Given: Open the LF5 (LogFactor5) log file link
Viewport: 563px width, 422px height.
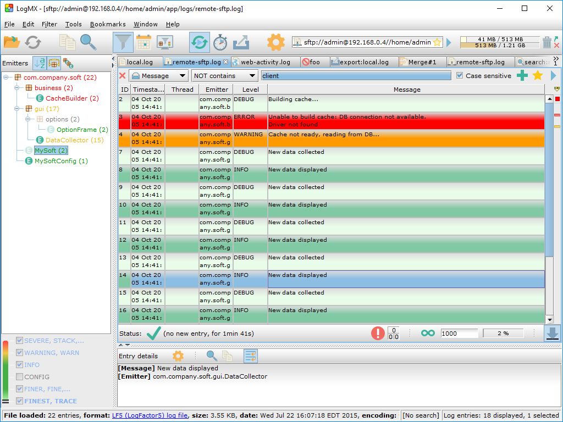Looking at the screenshot, I should click(150, 415).
